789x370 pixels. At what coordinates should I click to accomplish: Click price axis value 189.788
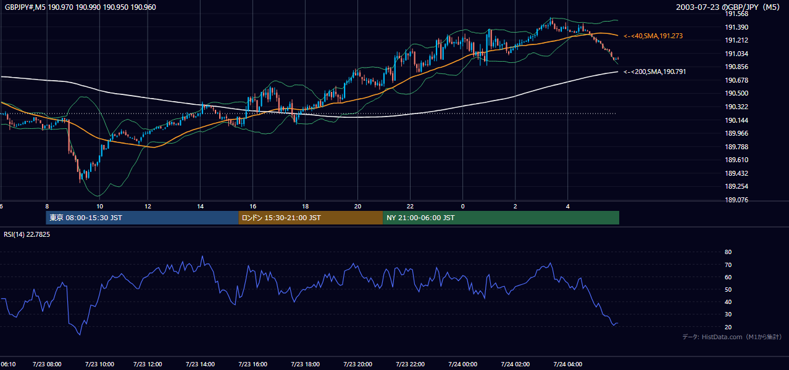(737, 147)
